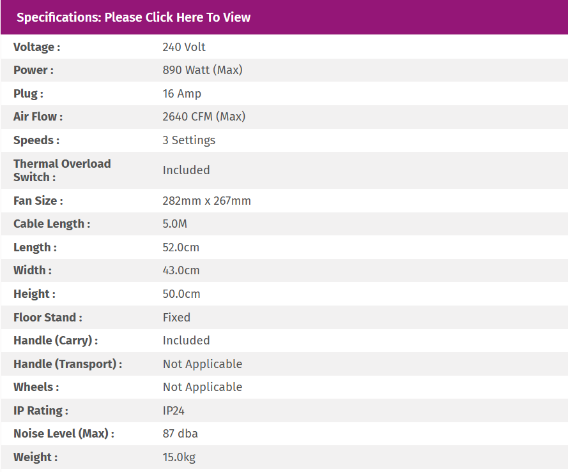This screenshot has width=568, height=472.
Task: Click the Handle (Carry) label
Action: click(x=55, y=341)
